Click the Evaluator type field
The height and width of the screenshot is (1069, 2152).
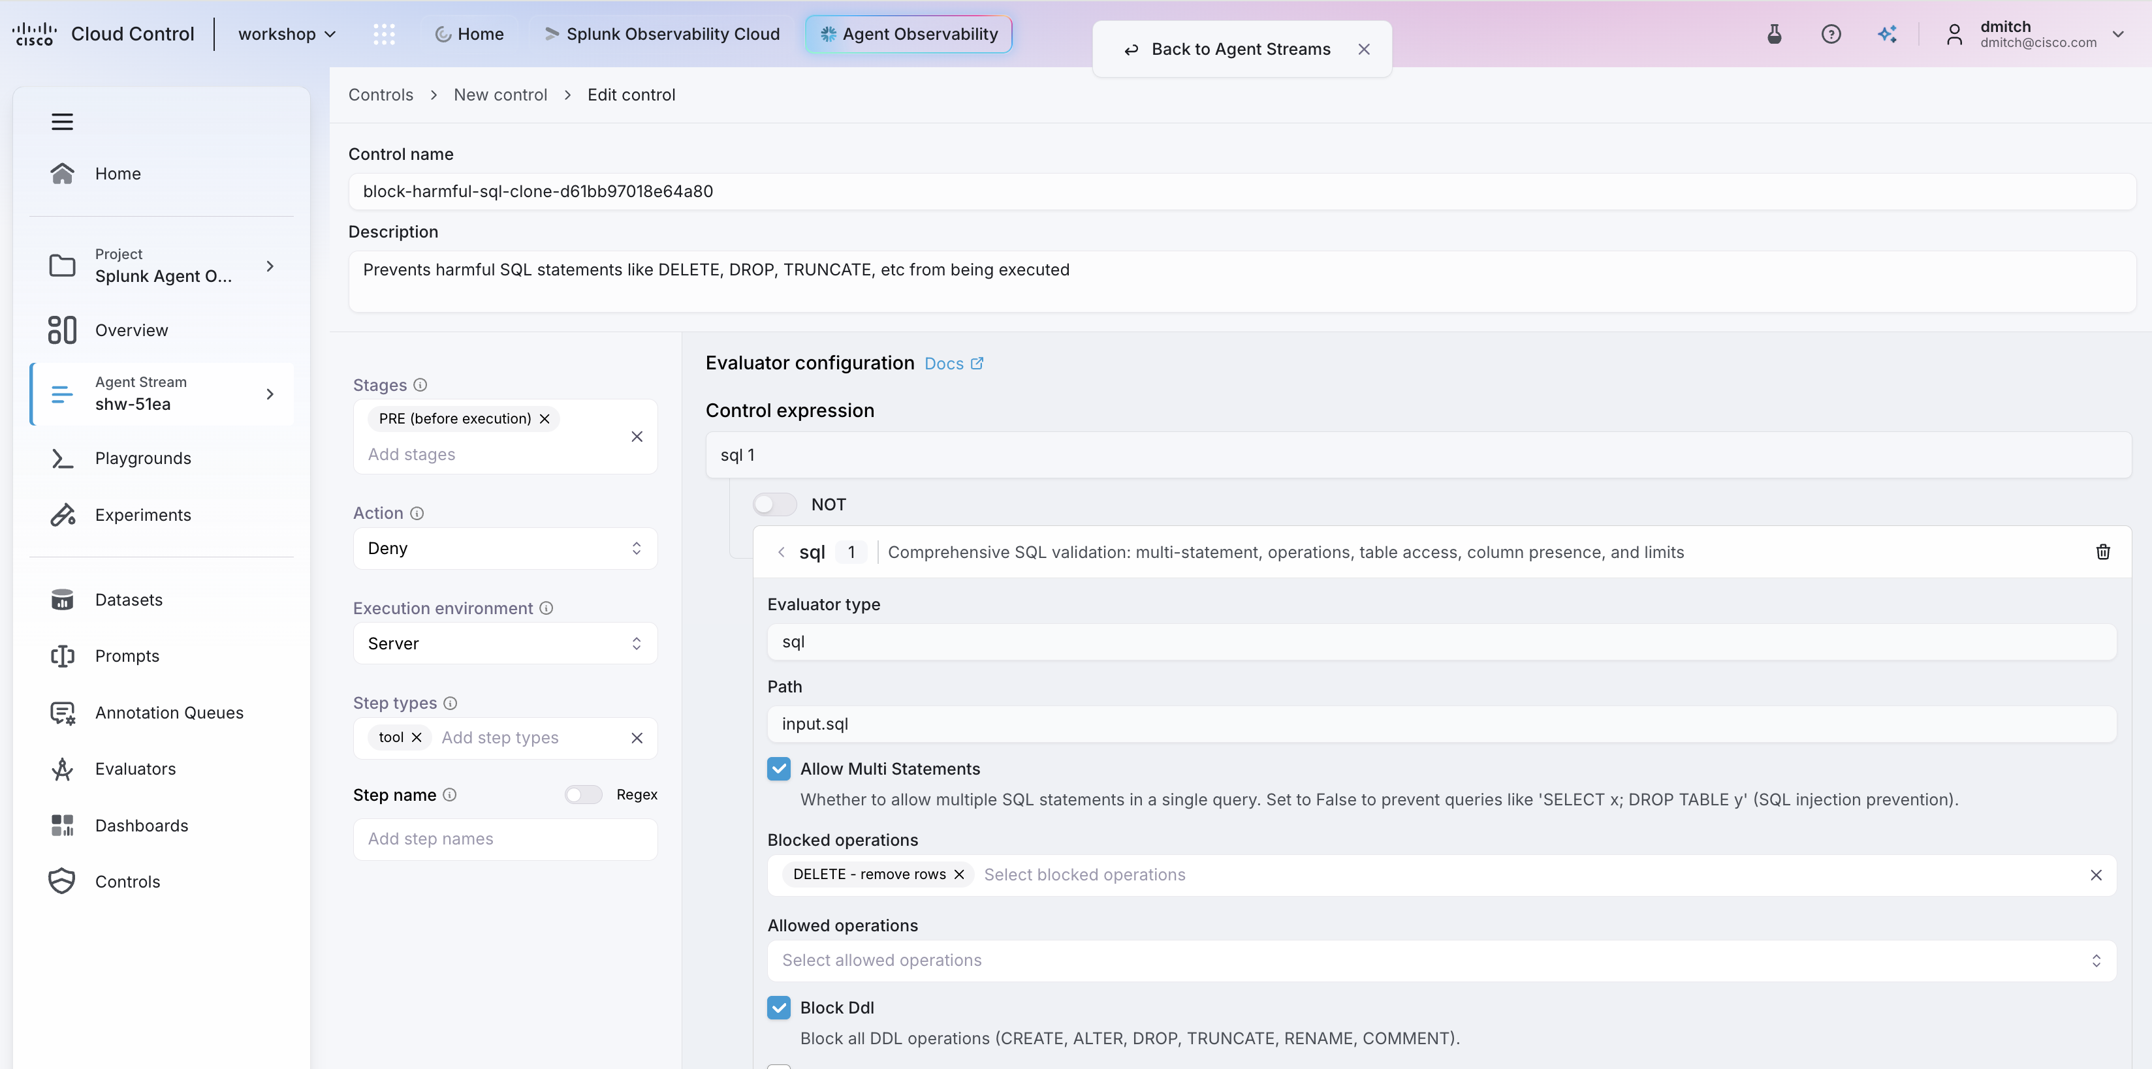(x=1441, y=642)
